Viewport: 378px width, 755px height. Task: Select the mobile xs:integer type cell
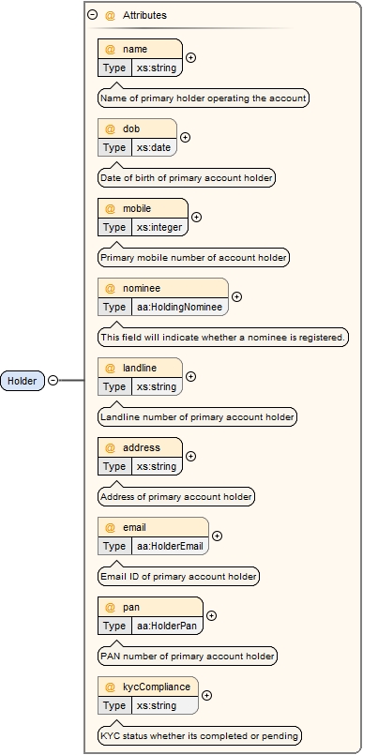coord(159,227)
